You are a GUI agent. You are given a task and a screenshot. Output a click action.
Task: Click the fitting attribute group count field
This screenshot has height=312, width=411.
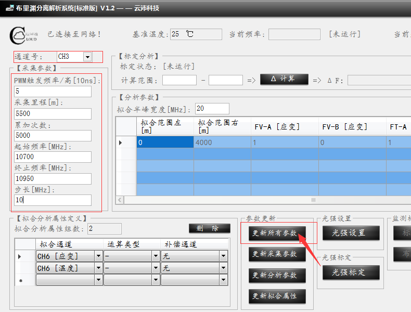pos(105,229)
